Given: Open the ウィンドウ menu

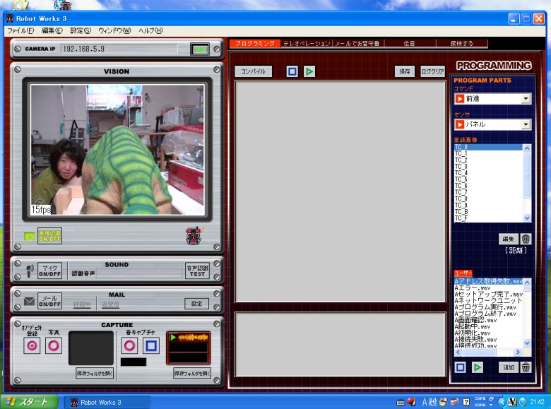Looking at the screenshot, I should coord(114,31).
